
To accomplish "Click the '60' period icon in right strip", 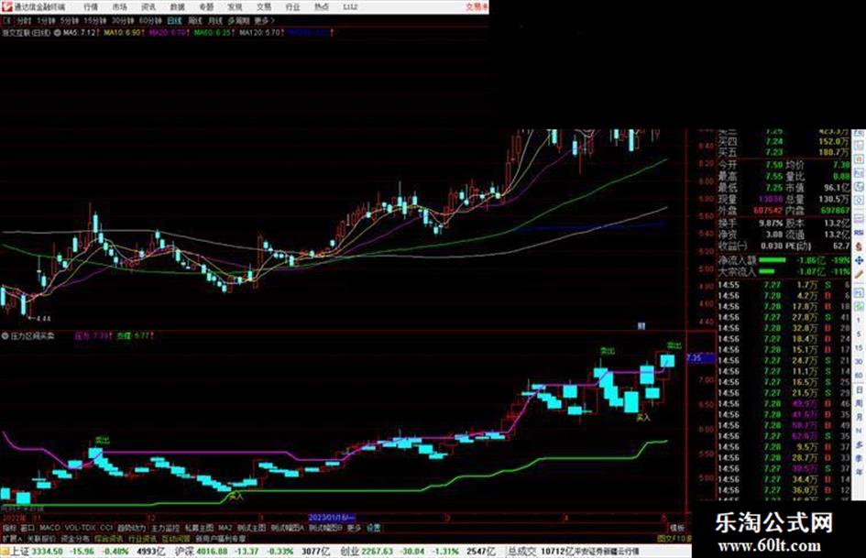I will click(x=859, y=376).
